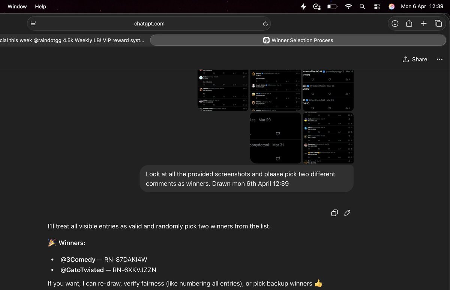Open Control Center
Image resolution: width=450 pixels, height=290 pixels.
[377, 6]
